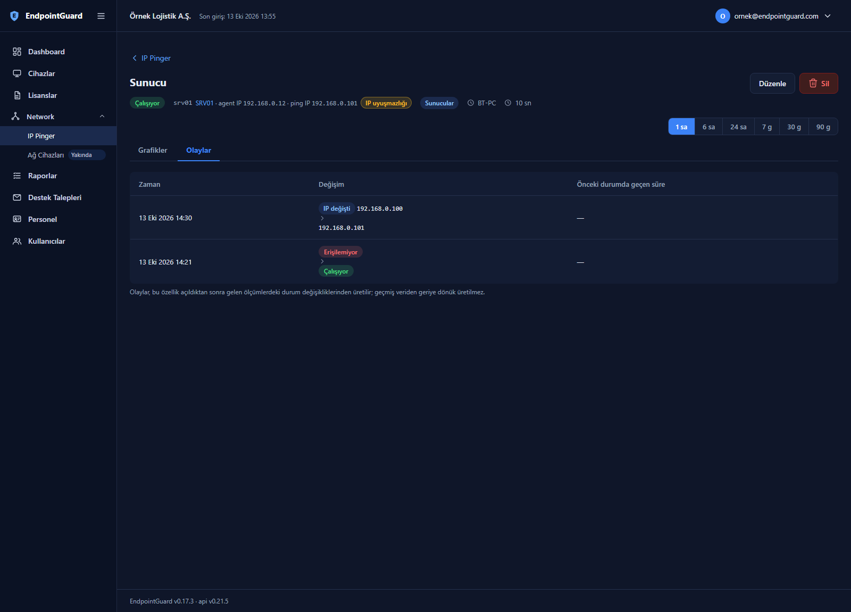Click the Önceki durumda geçen süre header

point(621,184)
